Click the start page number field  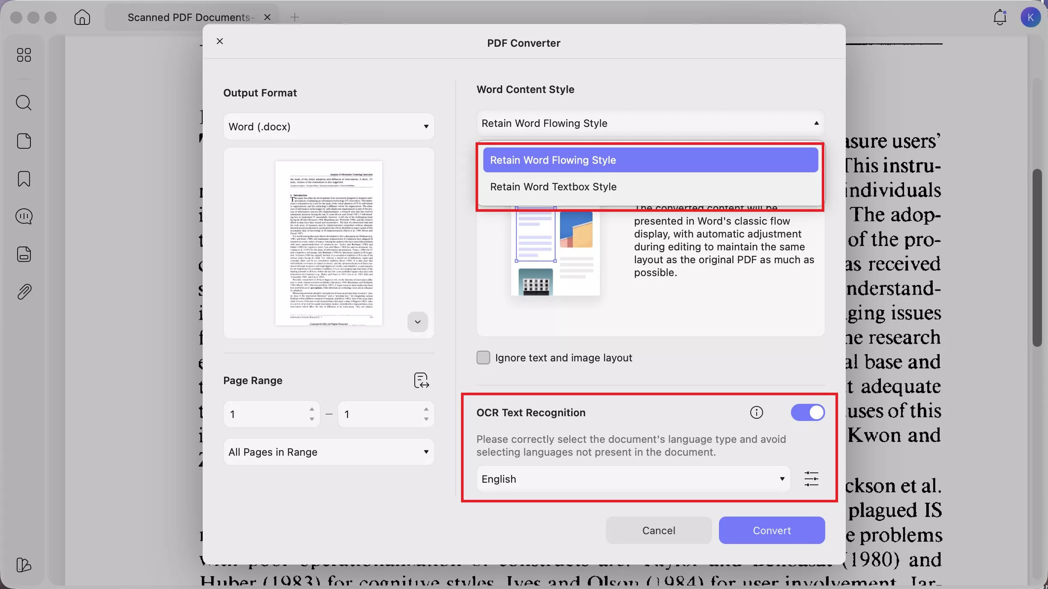pos(272,414)
